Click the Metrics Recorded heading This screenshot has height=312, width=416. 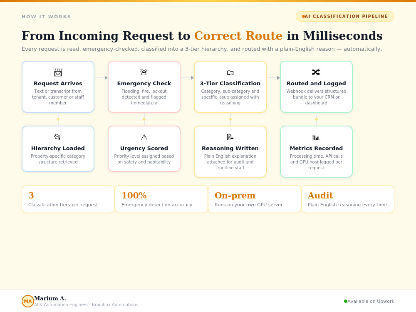316,149
